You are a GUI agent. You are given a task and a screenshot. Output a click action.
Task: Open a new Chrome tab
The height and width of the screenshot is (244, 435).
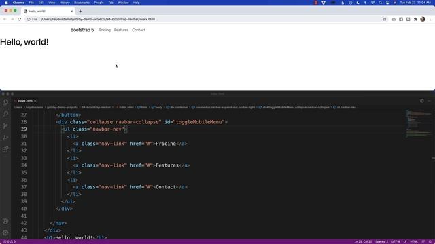click(80, 12)
